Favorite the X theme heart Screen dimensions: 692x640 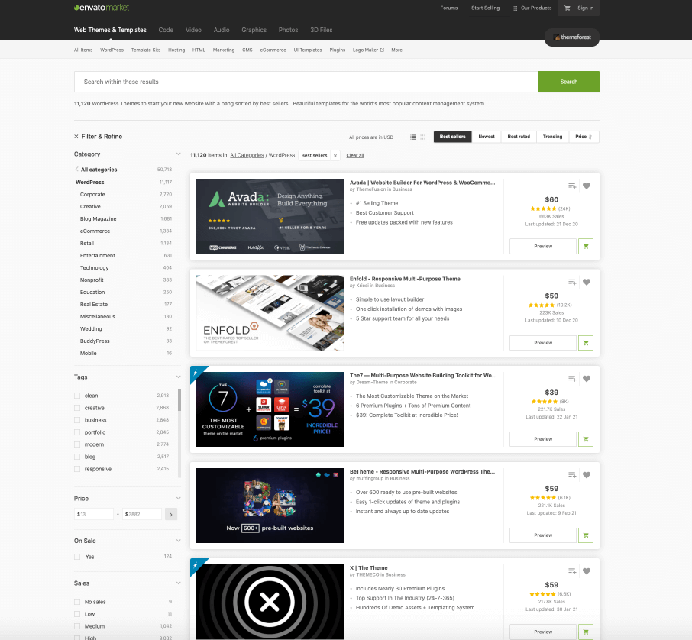(x=587, y=571)
